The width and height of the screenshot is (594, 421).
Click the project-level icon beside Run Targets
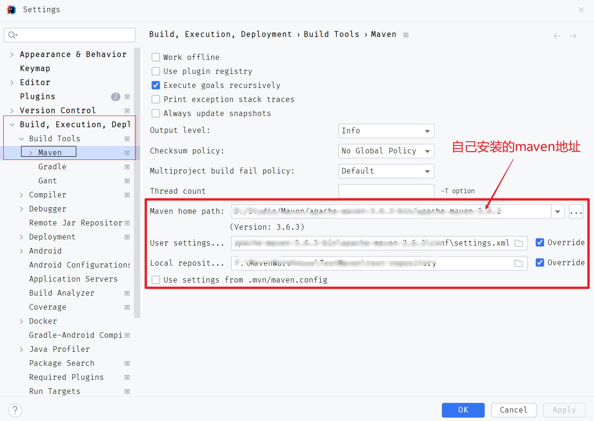[x=127, y=392]
